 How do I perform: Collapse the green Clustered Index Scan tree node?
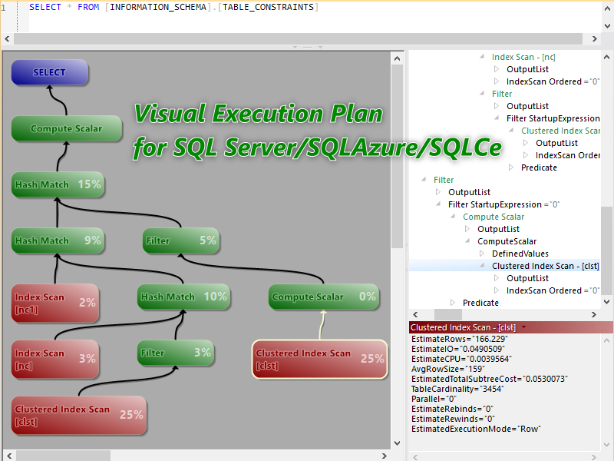511,131
